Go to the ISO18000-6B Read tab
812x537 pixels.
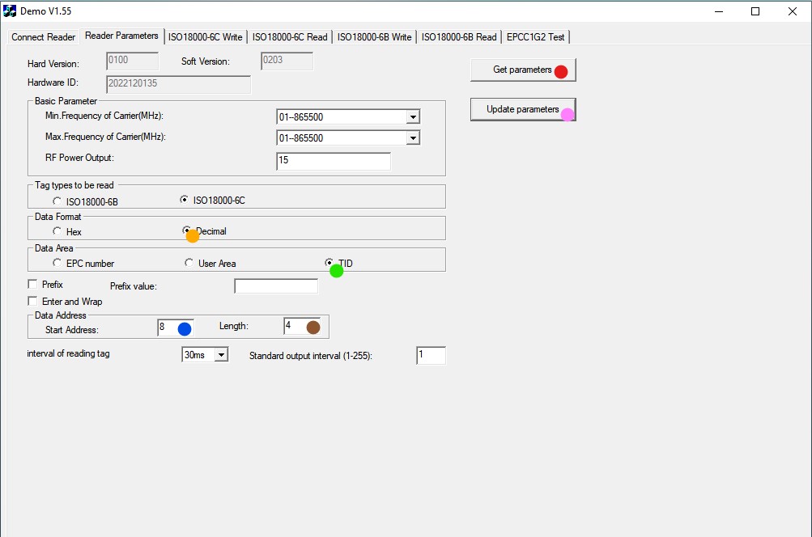459,36
